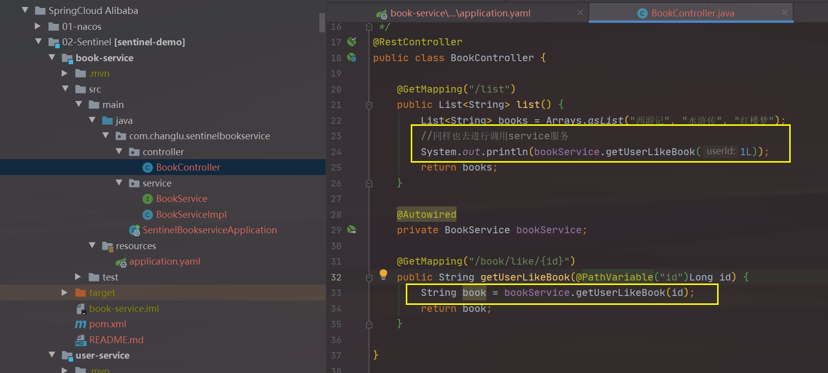Open SentinelBookserviceApplication class
Viewport: 828px width, 373px height.
pyautogui.click(x=210, y=230)
